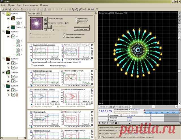181x140 pixels.
Task: Select the Занести в Хранилище radio button
Action: (64, 37)
